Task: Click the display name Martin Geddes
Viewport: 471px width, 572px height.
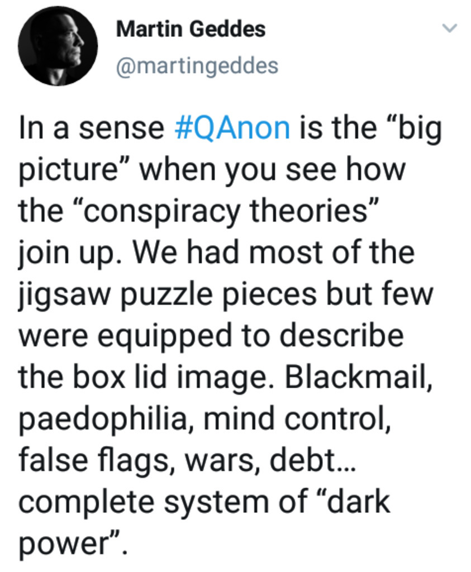Action: pos(191,29)
